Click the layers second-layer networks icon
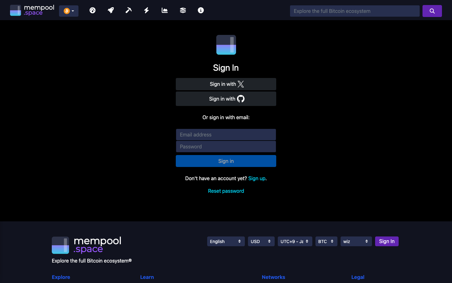The image size is (452, 283). click(x=182, y=10)
